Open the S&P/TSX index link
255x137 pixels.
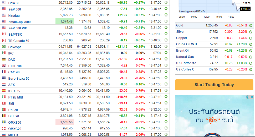15,35
